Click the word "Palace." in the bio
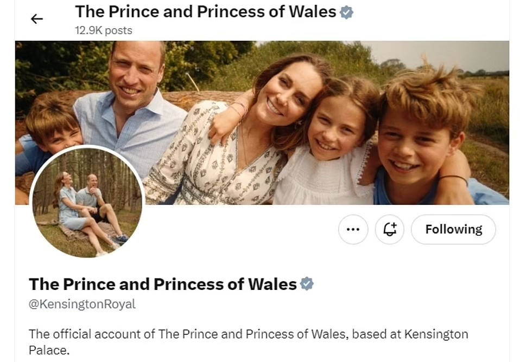Viewport: 520px width, 362px height. coord(49,350)
